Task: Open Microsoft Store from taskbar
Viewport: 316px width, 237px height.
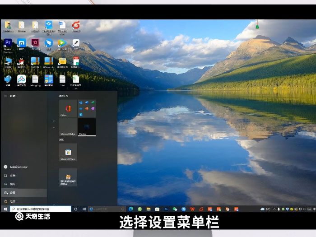Action: (x=158, y=209)
